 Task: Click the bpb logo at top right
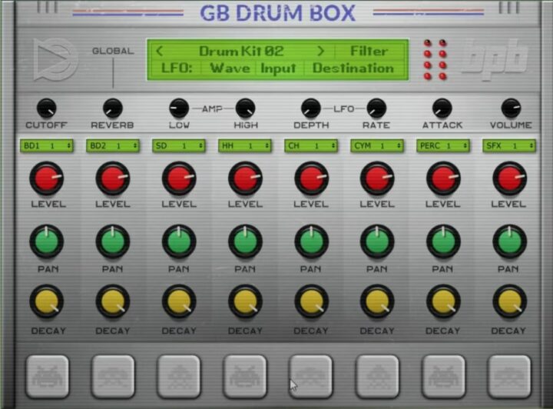[495, 60]
